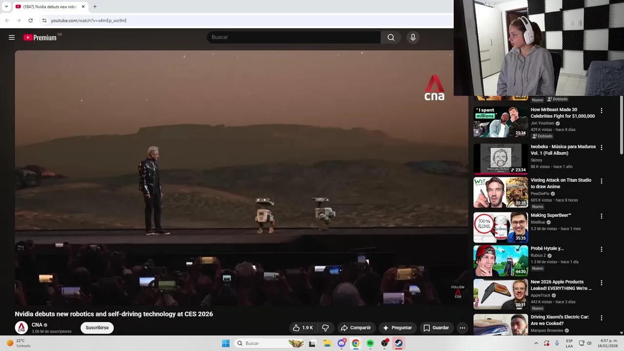The width and height of the screenshot is (624, 351).
Task: Open Making SuperBeer video thumbnail
Action: coord(501,227)
